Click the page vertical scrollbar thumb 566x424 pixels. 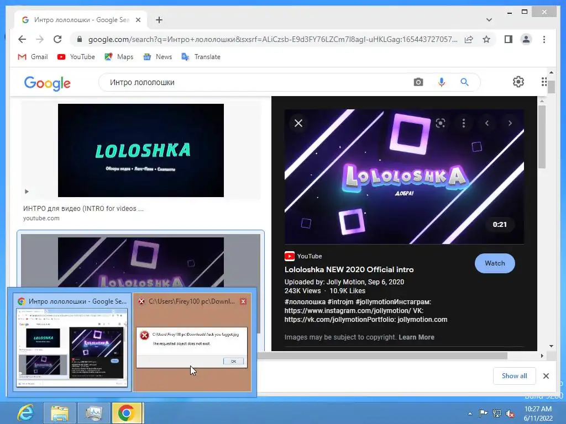pyautogui.click(x=551, y=87)
